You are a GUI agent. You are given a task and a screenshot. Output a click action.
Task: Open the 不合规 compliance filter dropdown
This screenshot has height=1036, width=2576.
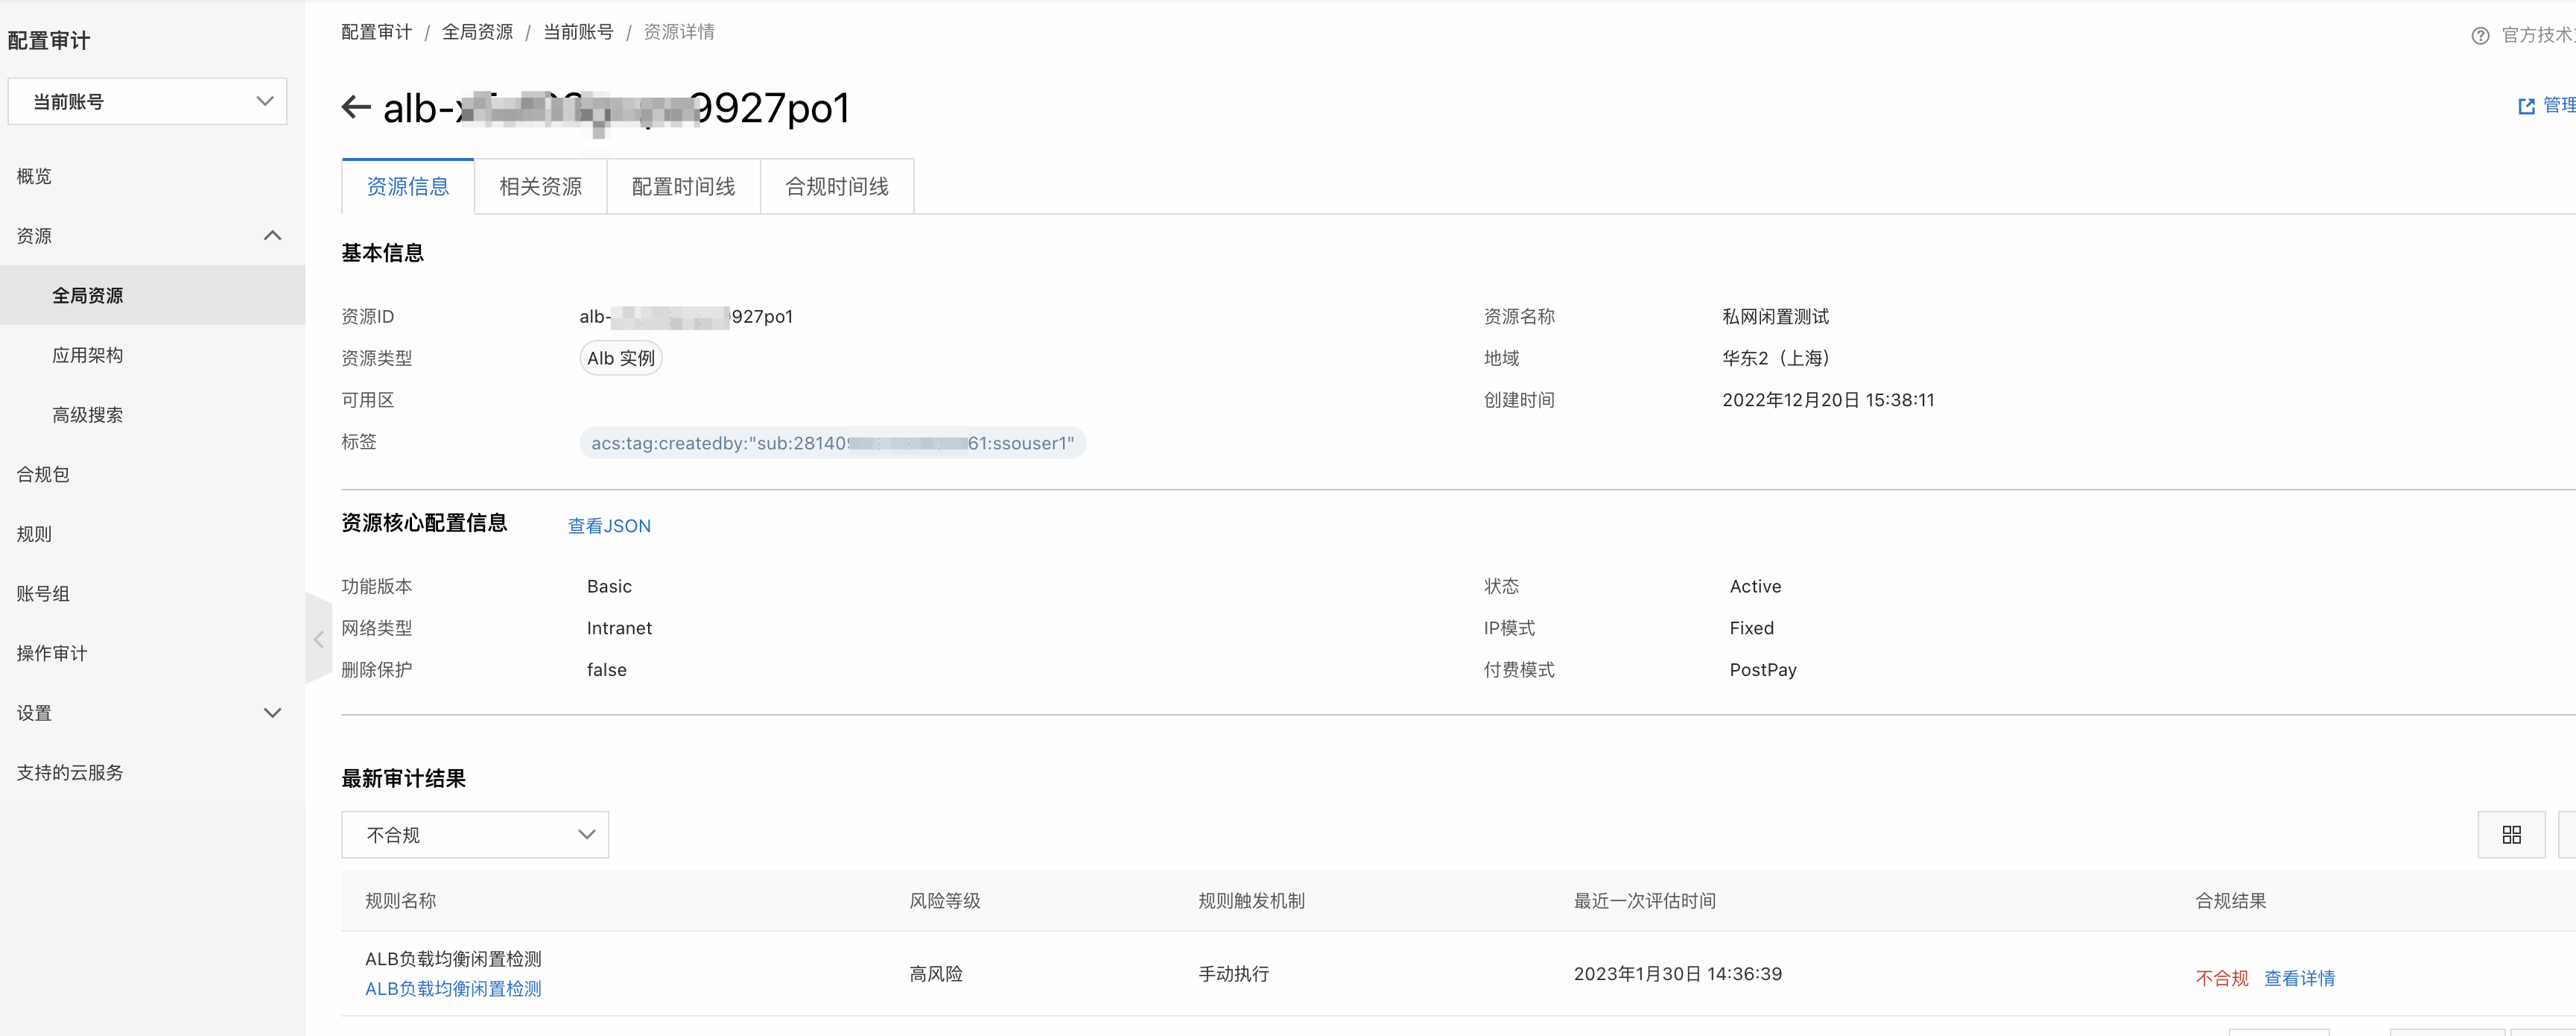[475, 835]
